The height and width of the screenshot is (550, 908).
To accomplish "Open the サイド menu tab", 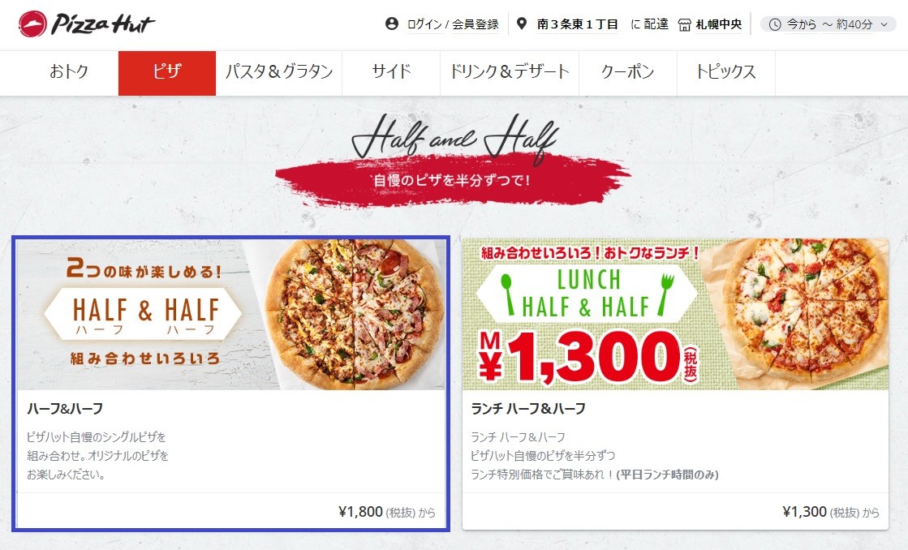I will click(391, 73).
